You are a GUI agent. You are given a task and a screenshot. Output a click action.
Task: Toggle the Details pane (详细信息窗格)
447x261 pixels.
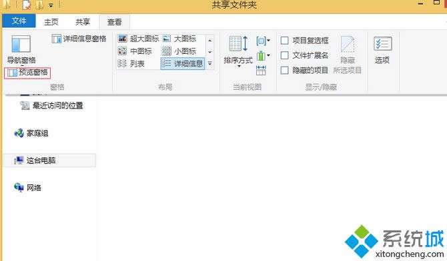coord(79,39)
